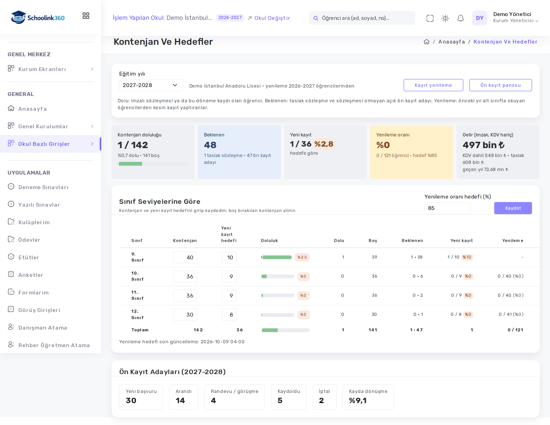Image resolution: width=550 pixels, height=425 pixels.
Task: Select Okul Bazlı Girişler menu item
Action: 51,144
